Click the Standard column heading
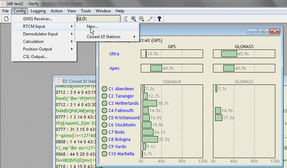The height and width of the screenshot is (168, 287). (x=172, y=81)
